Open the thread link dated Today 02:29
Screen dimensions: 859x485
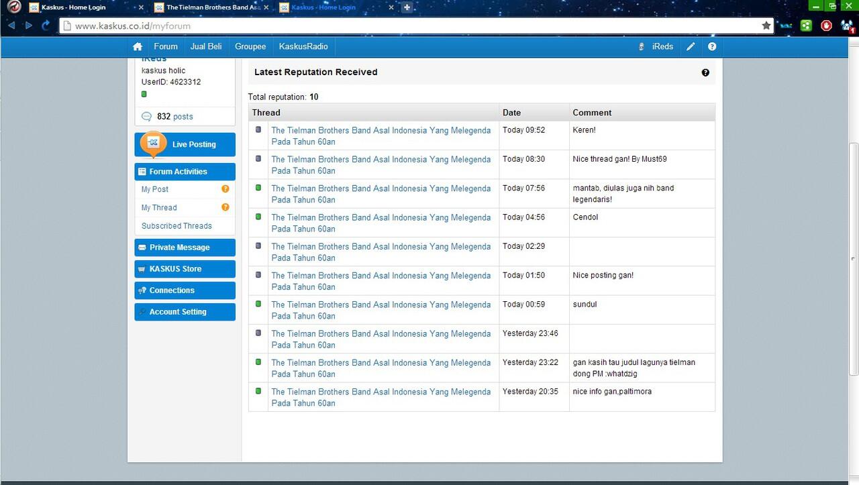(381, 252)
